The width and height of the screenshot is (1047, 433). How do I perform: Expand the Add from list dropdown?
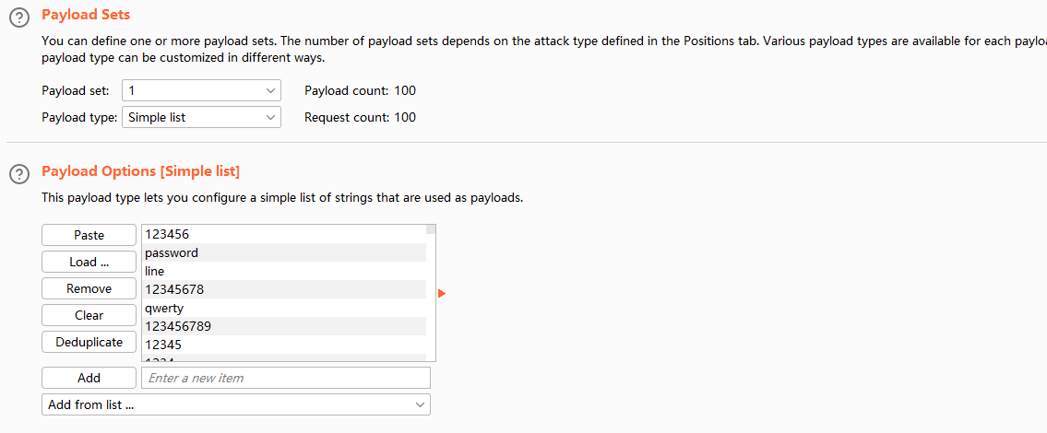[x=236, y=404]
